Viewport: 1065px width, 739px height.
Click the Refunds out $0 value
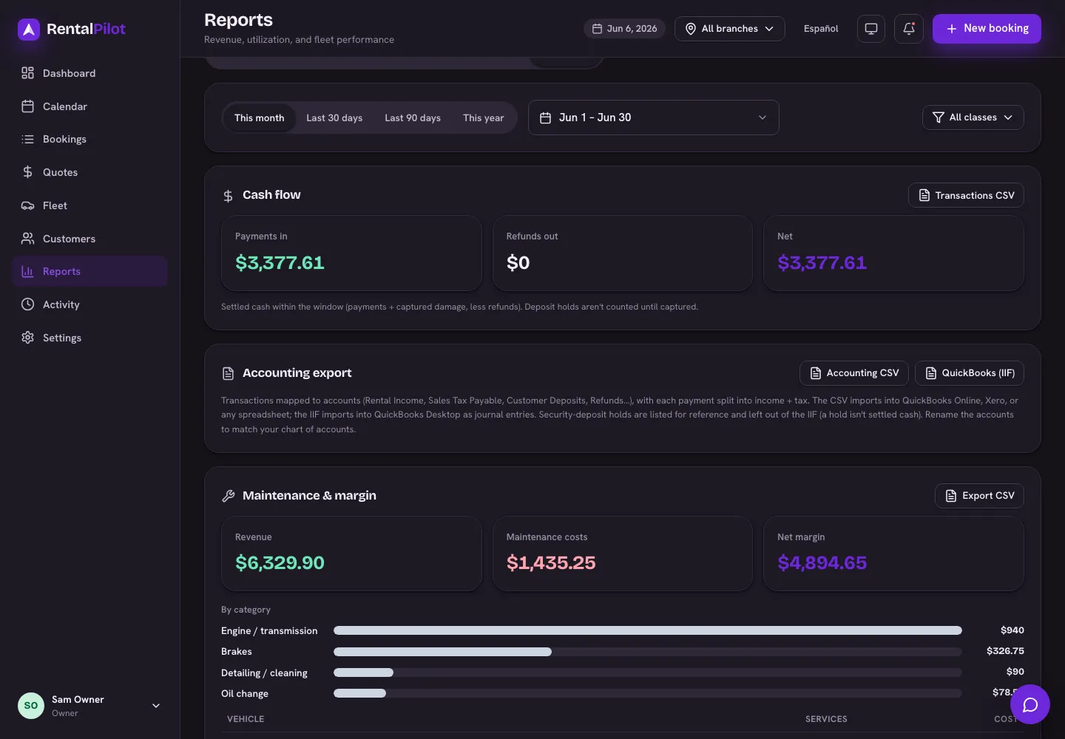click(518, 262)
